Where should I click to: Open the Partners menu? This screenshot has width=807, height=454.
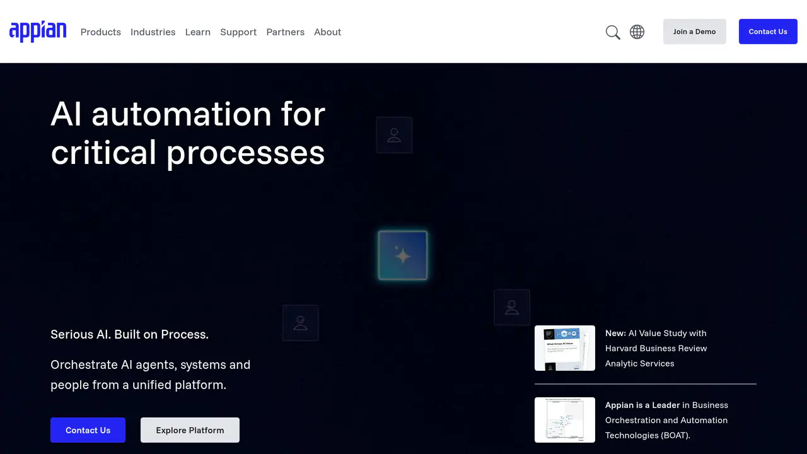[286, 32]
